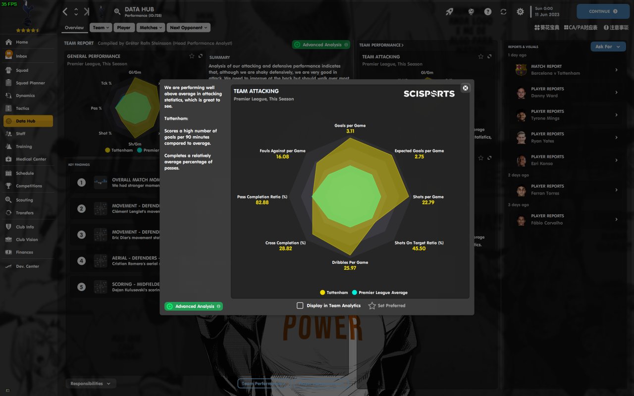Click the yellow Tottenham legend swatch
This screenshot has width=634, height=396.
tap(322, 293)
